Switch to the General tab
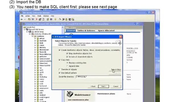 click(71, 31)
